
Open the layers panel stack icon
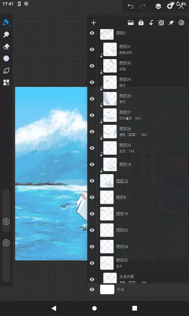tap(158, 6)
